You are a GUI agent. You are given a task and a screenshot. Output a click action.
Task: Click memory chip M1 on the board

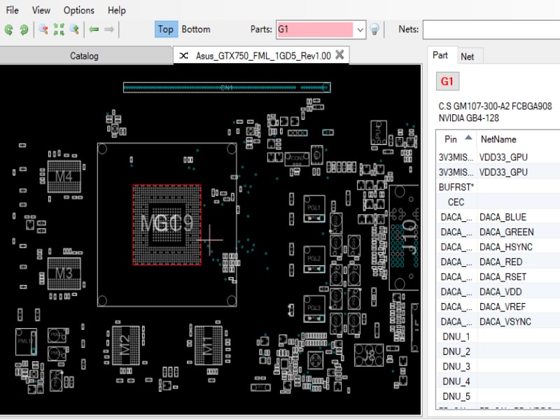209,345
